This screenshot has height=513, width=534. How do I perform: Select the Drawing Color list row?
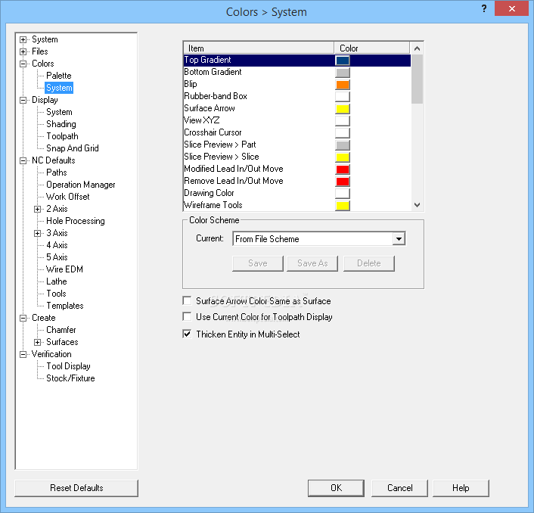tap(297, 193)
